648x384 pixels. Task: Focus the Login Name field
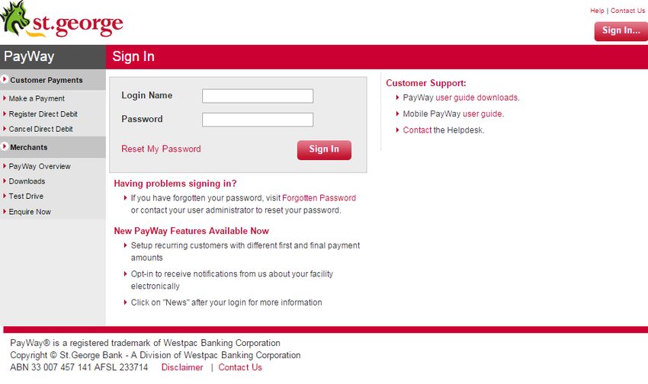(258, 96)
